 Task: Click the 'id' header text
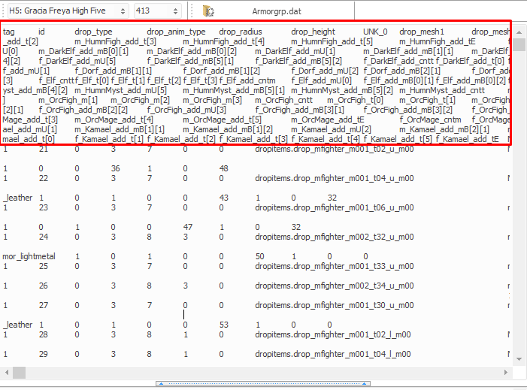pyautogui.click(x=41, y=32)
